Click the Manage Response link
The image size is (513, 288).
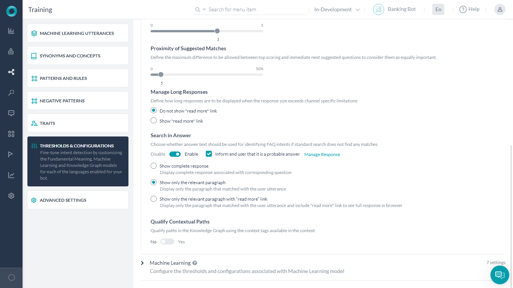(x=322, y=154)
